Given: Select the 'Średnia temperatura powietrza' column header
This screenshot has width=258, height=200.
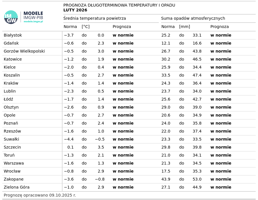Looking at the screenshot, I should pos(95,19).
